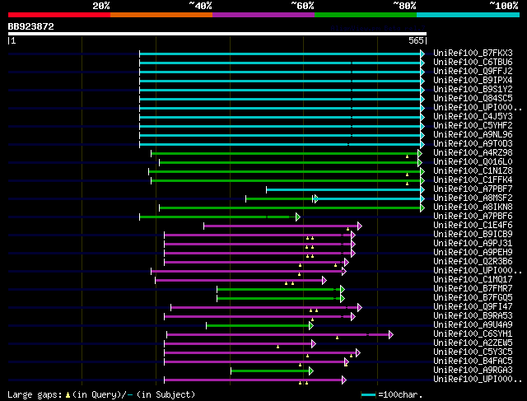
Task: Click the cyan 100char scale bar in legend
Action: click(368, 394)
